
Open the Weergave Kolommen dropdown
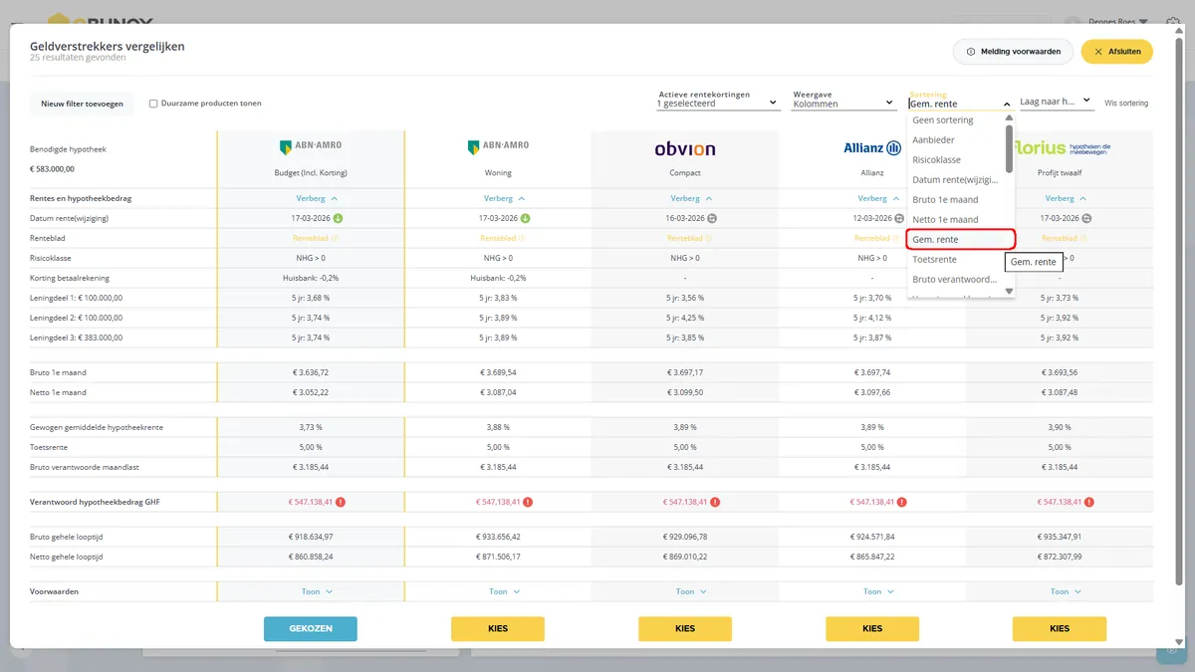coord(843,104)
